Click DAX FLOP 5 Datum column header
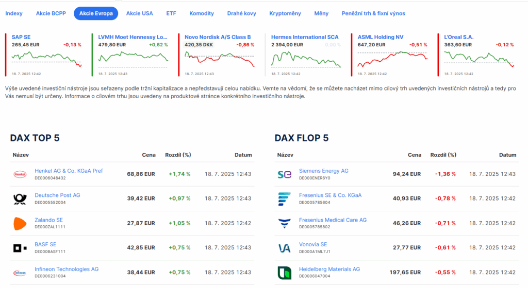This screenshot has height=288, width=528. 507,155
